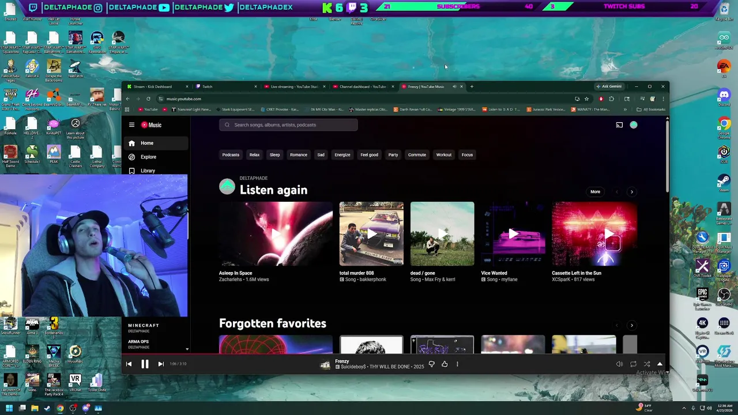Skip to next track
738x415 pixels.
click(161, 364)
